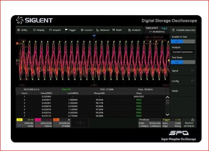Open the Acquire menu
Image resolution: width=209 pixels, height=151 pixels.
[x=55, y=30]
